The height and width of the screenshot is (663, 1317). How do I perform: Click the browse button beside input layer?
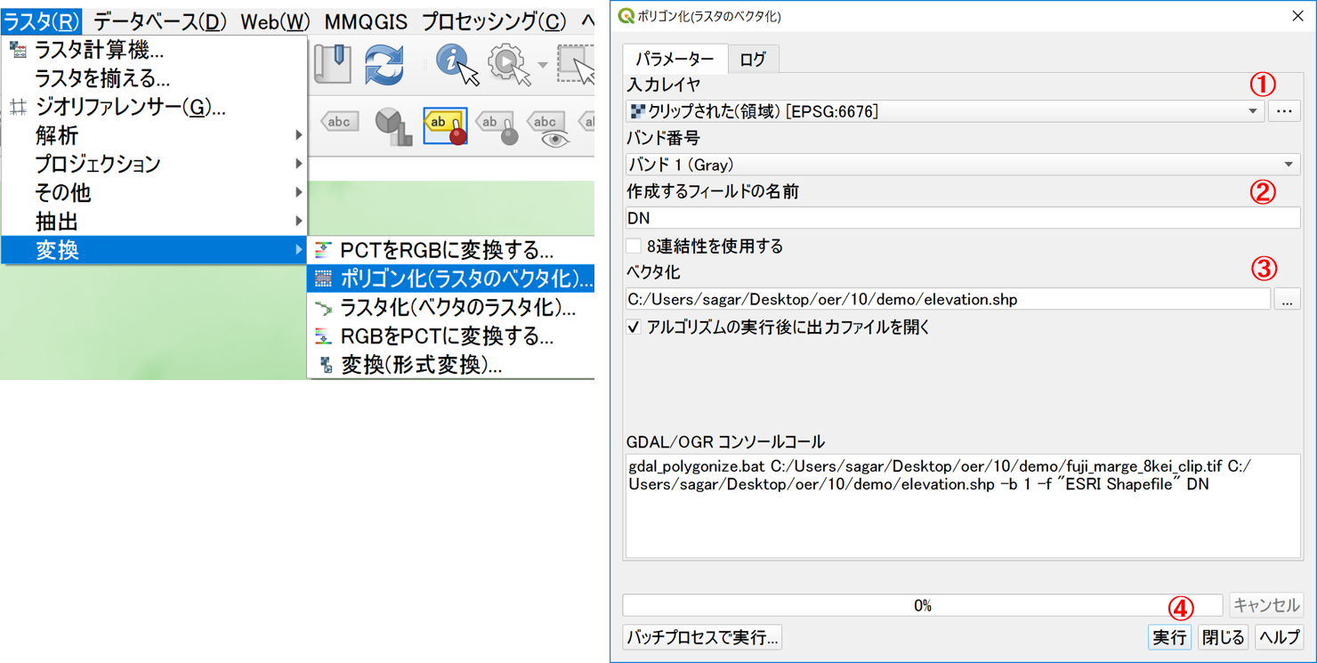click(x=1284, y=111)
